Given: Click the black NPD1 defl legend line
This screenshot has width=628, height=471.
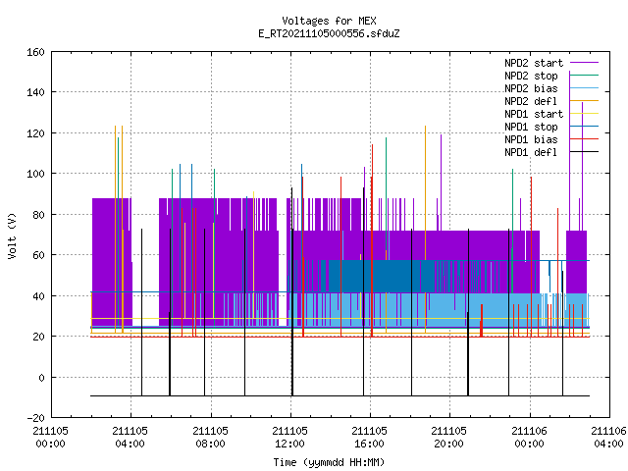Looking at the screenshot, I should (584, 152).
